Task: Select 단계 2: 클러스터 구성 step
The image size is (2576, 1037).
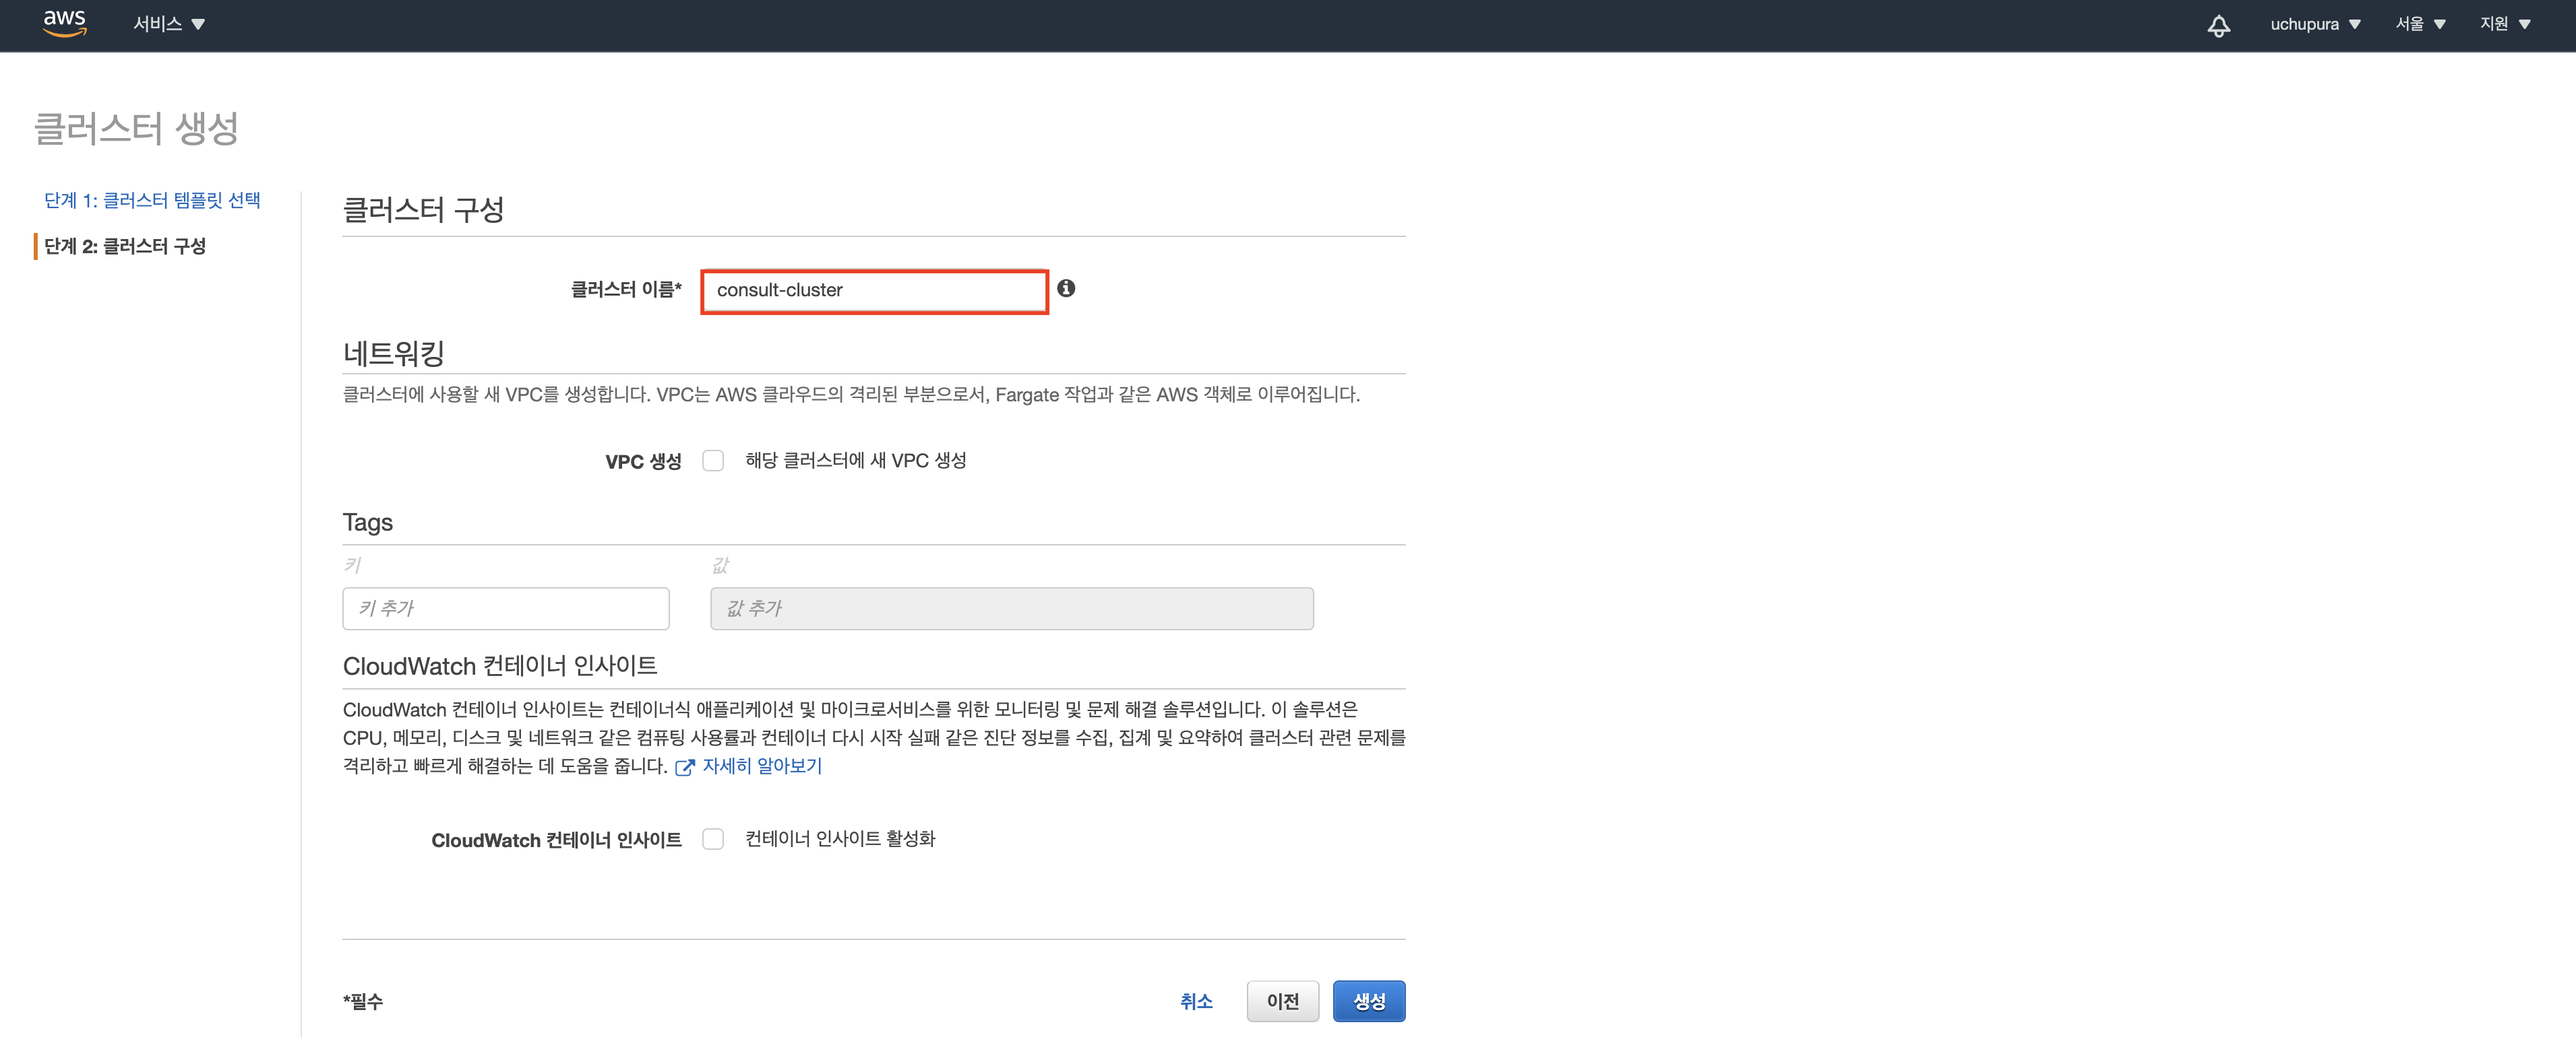Action: (125, 246)
